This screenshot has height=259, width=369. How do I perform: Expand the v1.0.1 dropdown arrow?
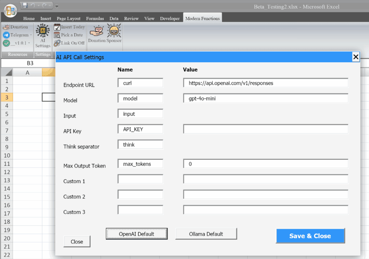[x=29, y=43]
